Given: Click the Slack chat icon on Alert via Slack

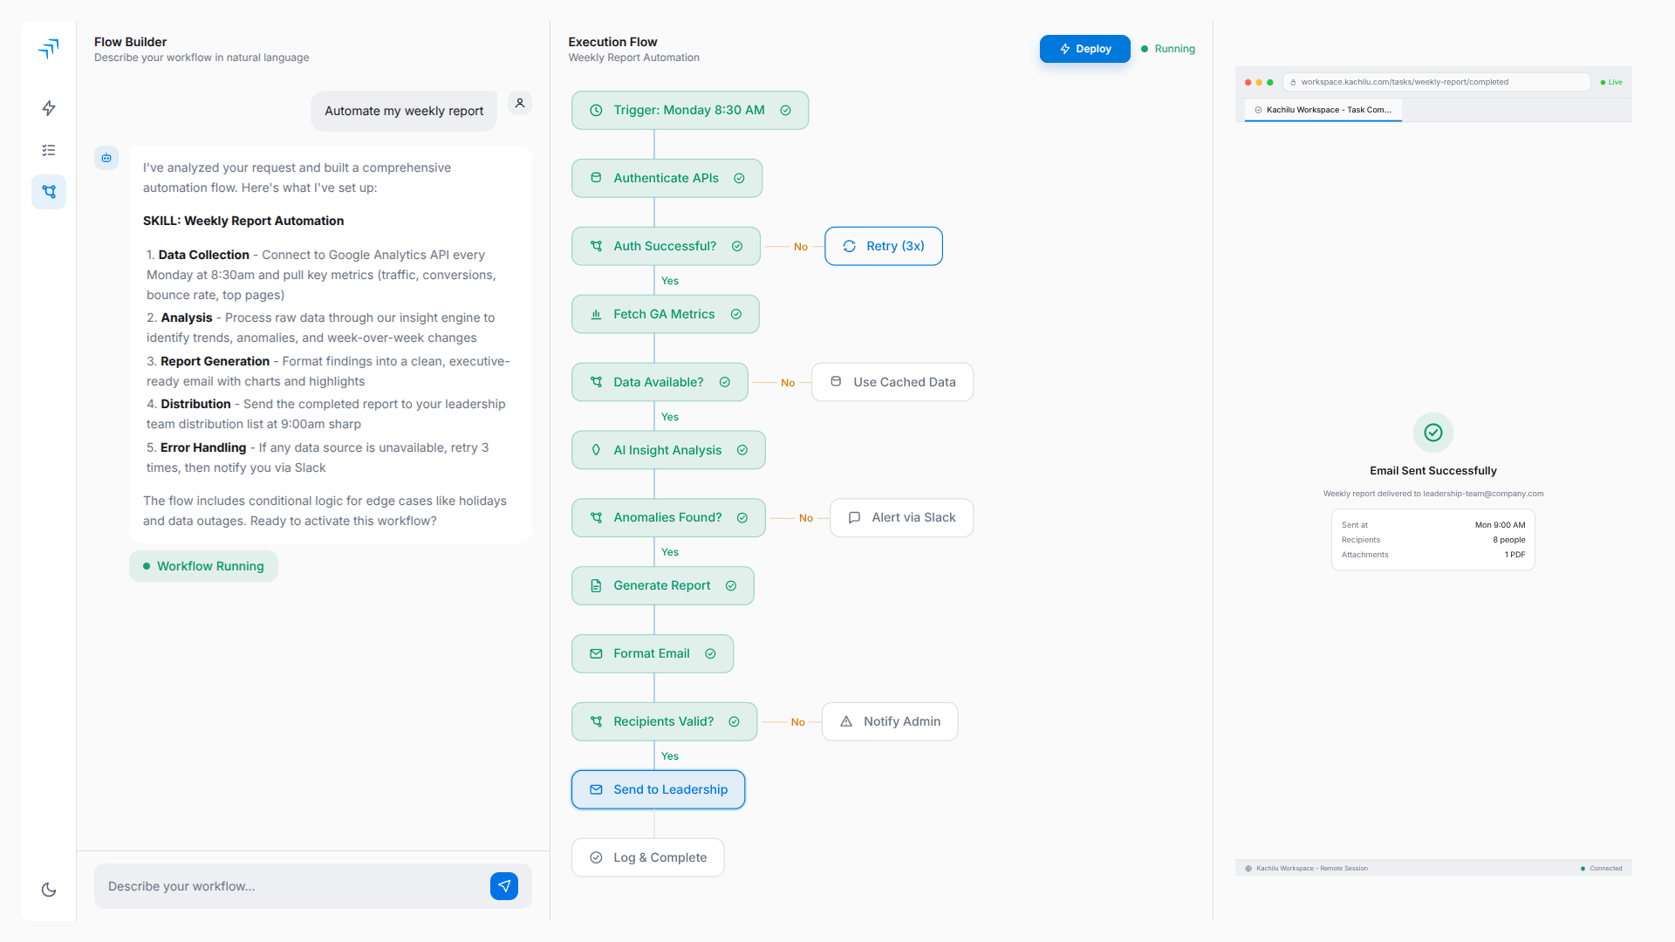Looking at the screenshot, I should 854,517.
